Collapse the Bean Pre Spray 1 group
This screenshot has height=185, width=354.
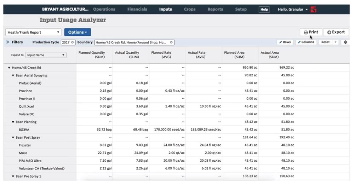(13, 177)
